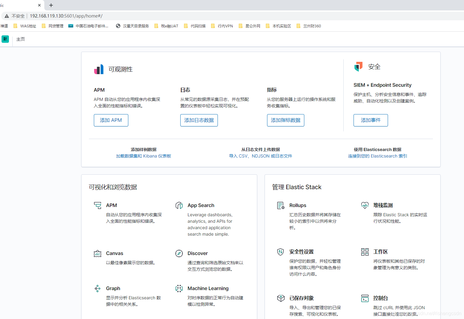Open the App Search icon

179,205
